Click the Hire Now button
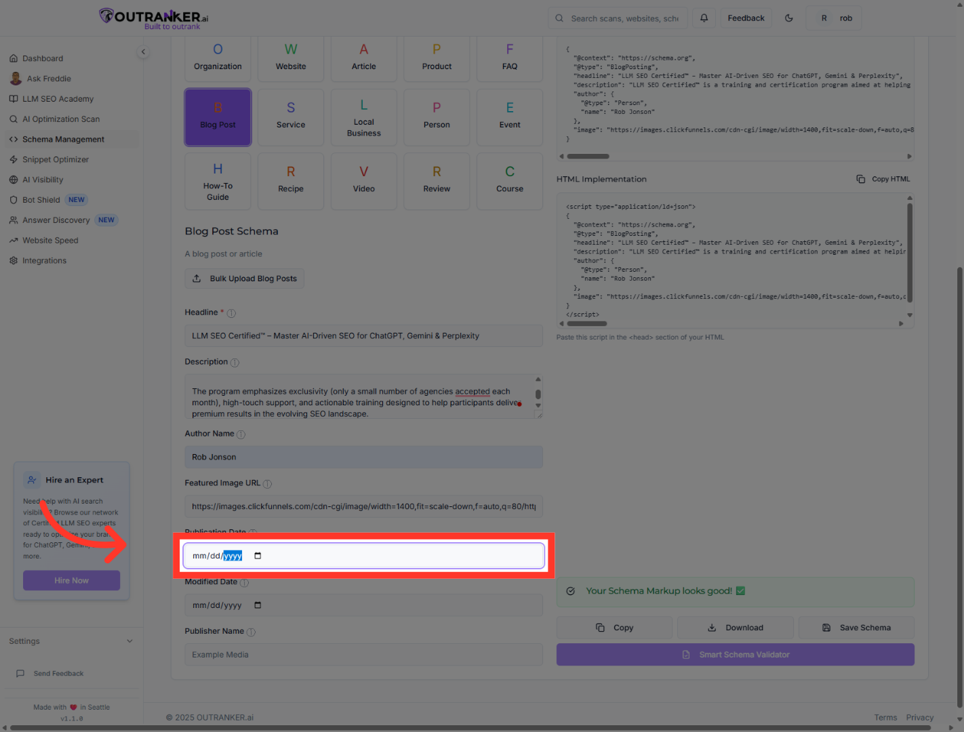The image size is (964, 732). click(x=71, y=581)
